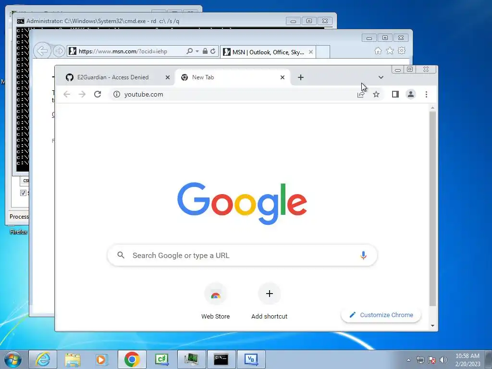The width and height of the screenshot is (492, 369).
Task: Focus the Search Google or type a URL box
Action: (242, 256)
